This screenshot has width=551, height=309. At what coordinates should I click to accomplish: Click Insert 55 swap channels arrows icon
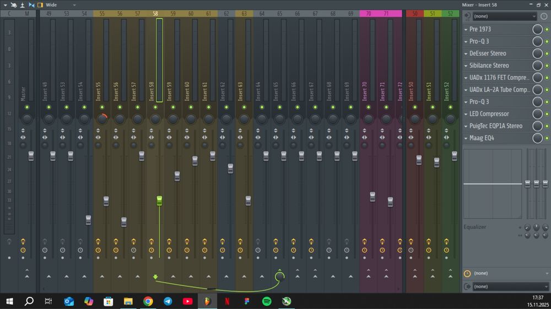pos(98,137)
